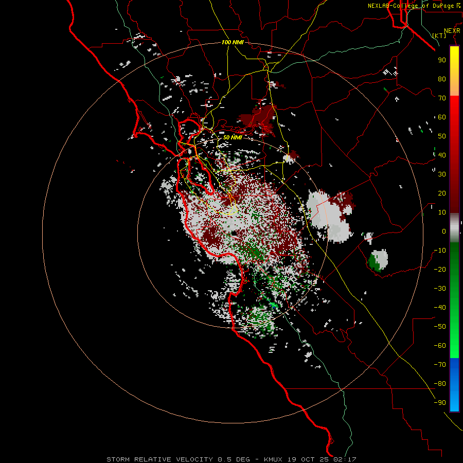Click the -50 scale label

pos(440,327)
